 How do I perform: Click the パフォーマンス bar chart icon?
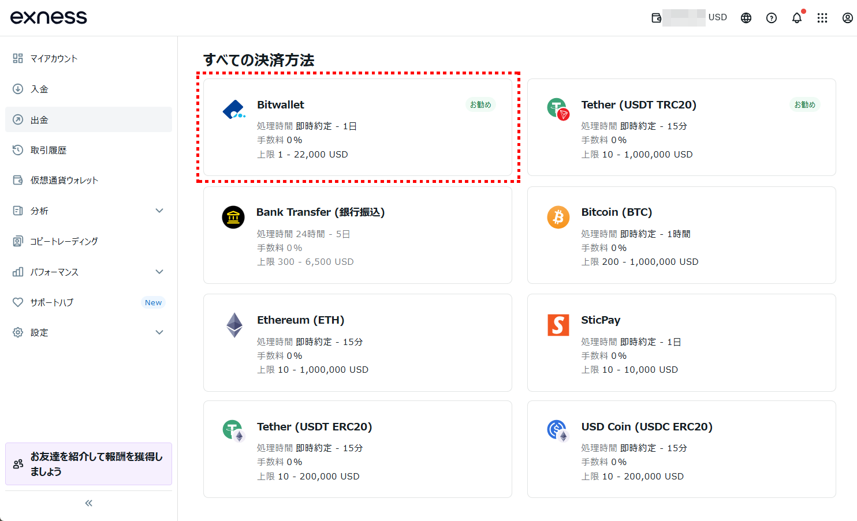(18, 272)
